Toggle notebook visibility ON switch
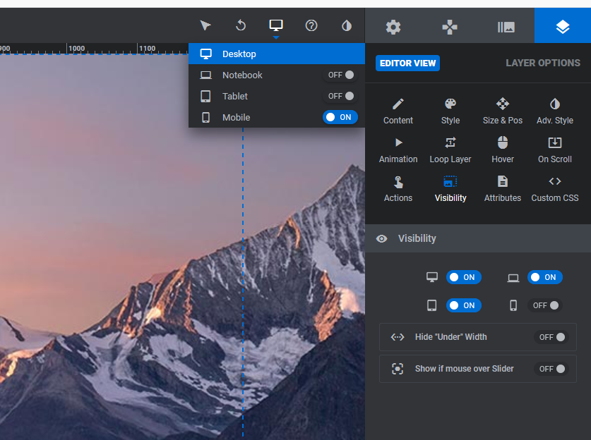The height and width of the screenshot is (440, 591). pos(544,277)
